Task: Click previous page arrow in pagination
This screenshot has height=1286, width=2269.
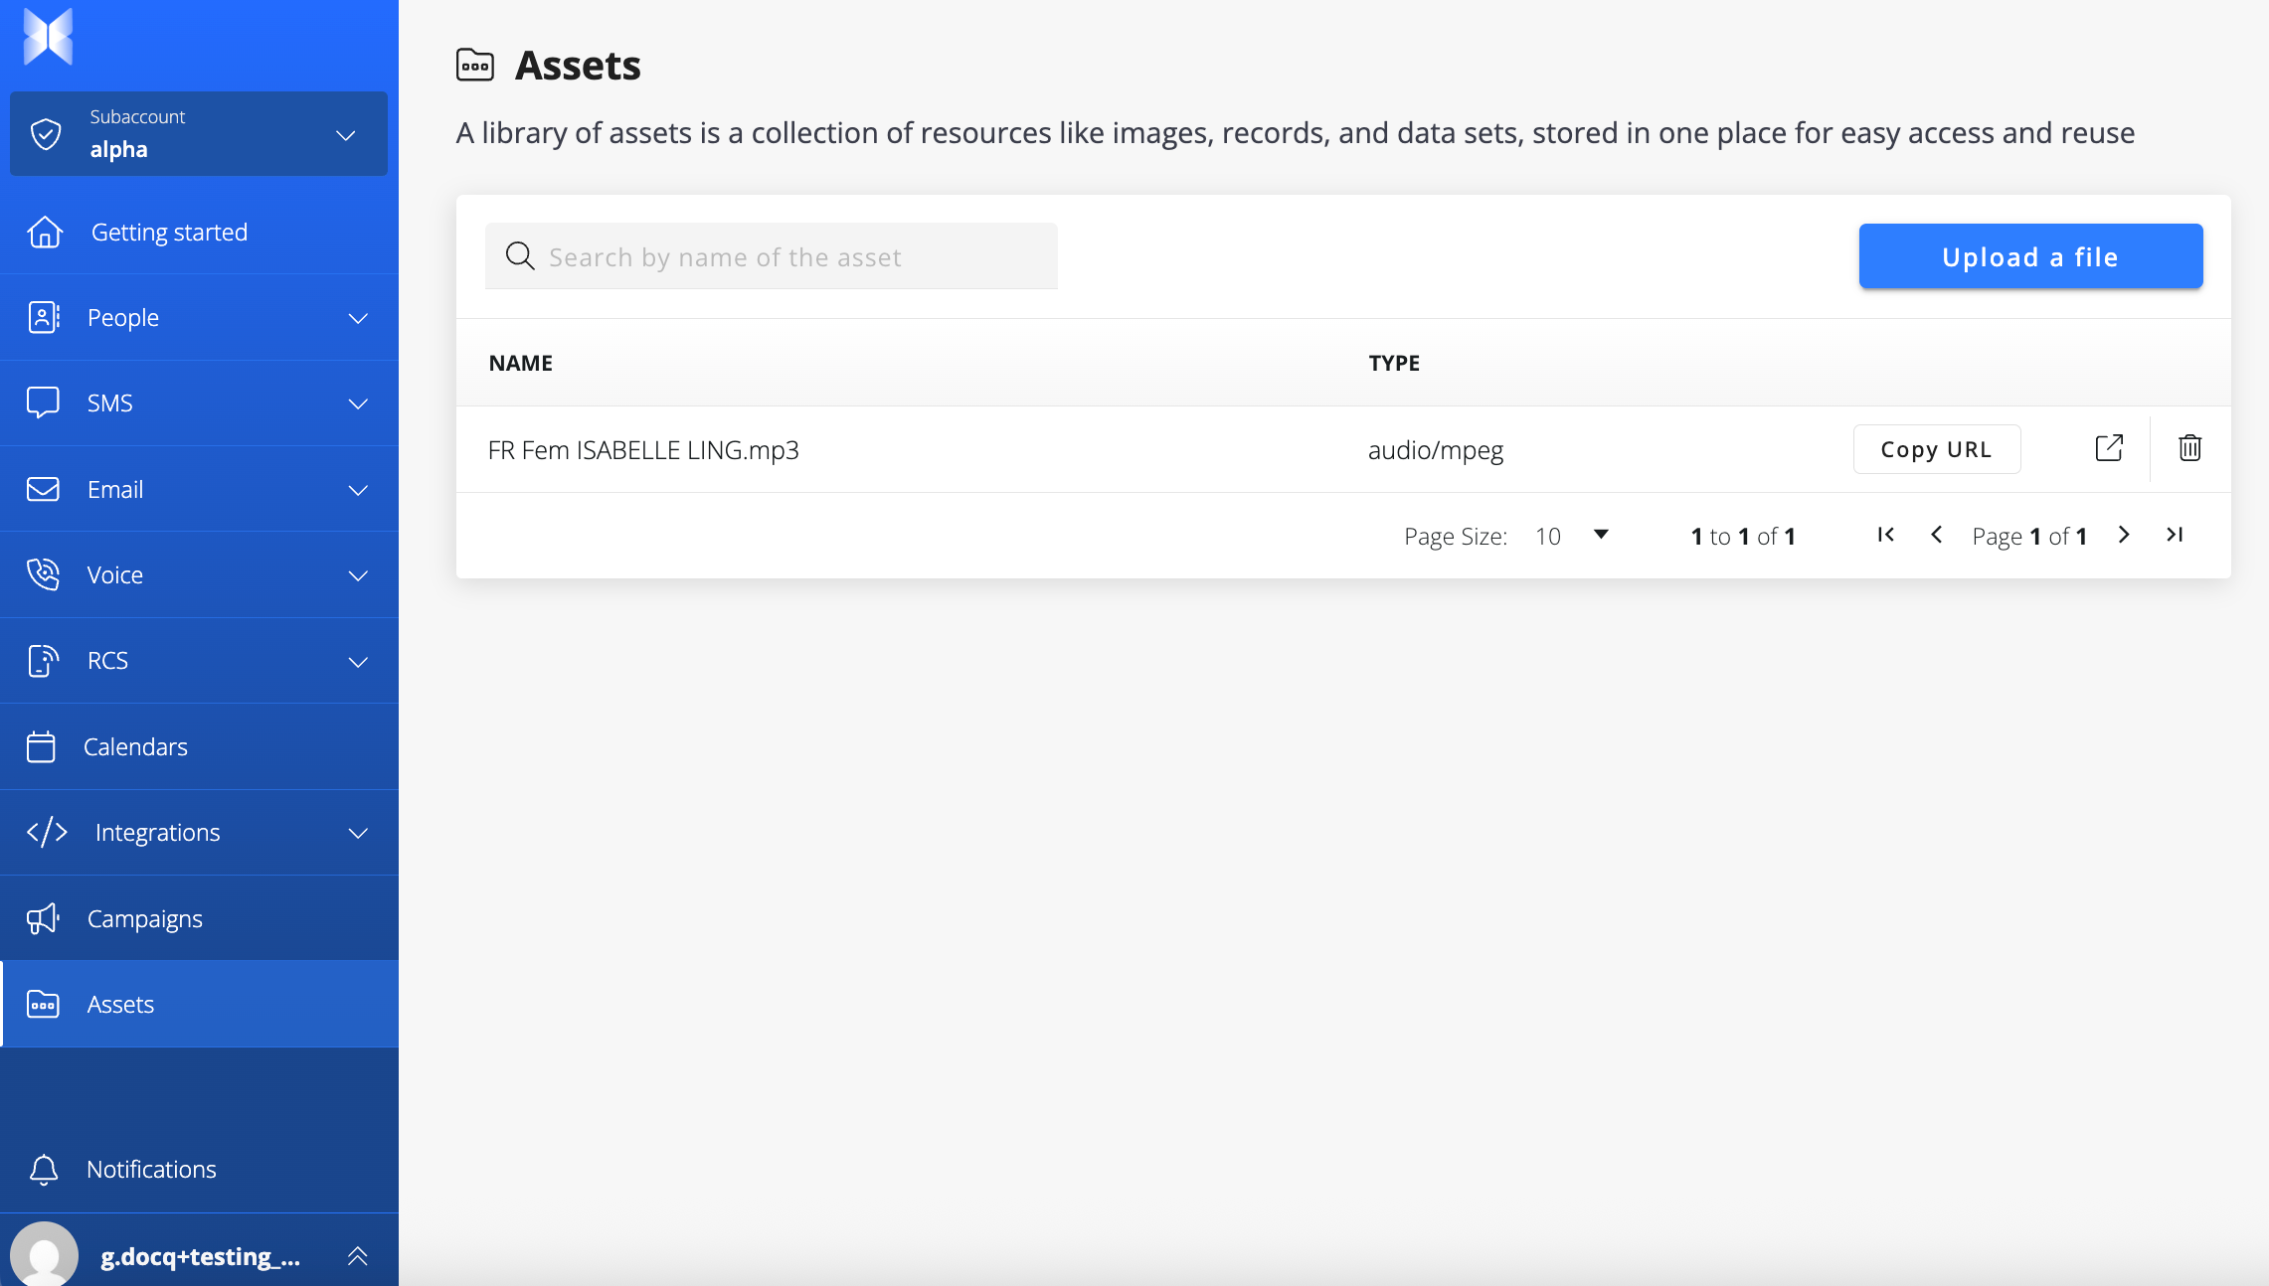Action: coord(1936,535)
